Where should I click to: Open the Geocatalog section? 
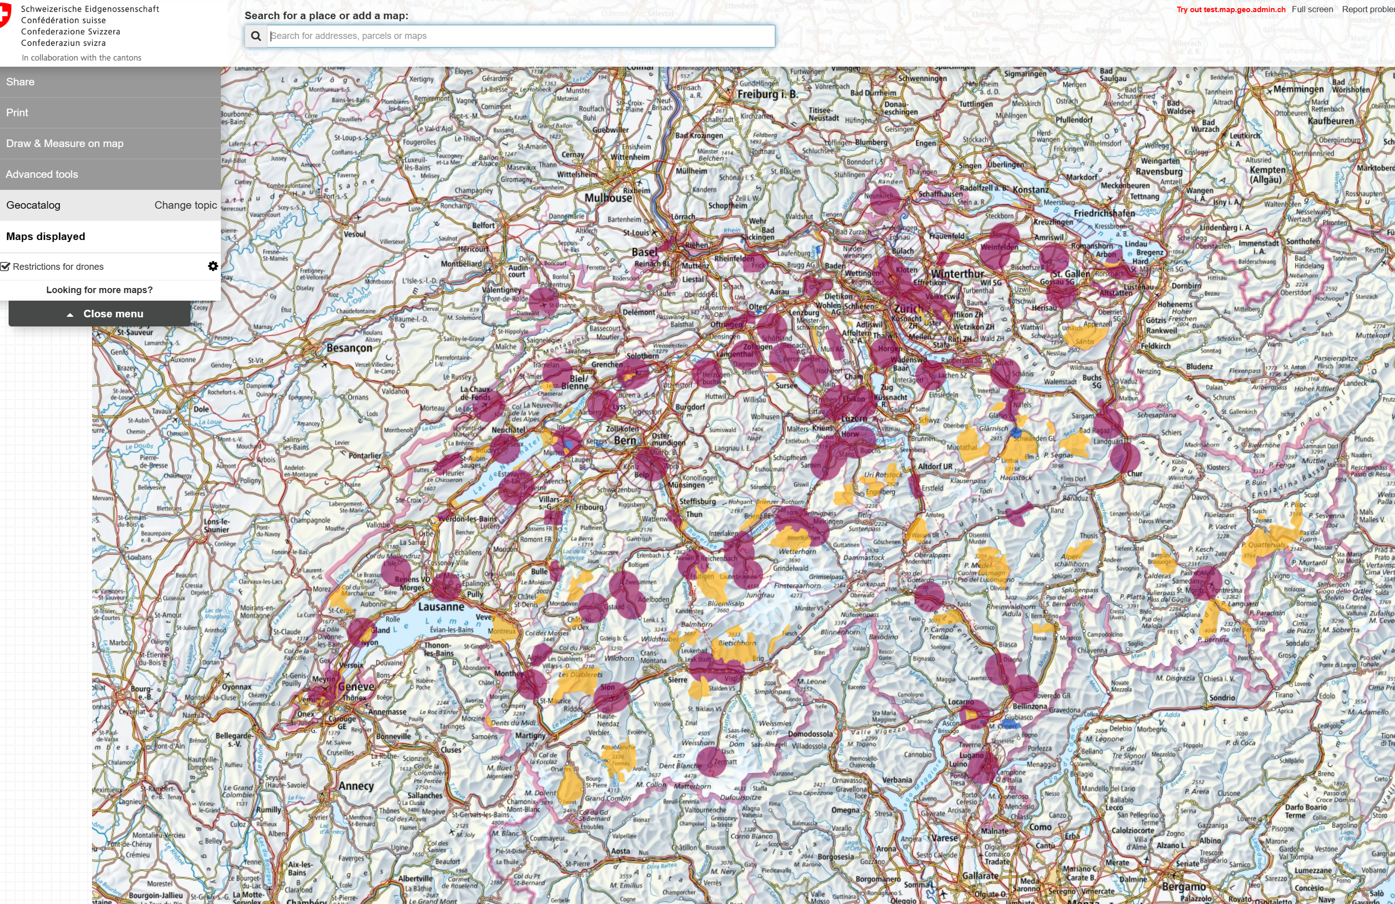[33, 205]
